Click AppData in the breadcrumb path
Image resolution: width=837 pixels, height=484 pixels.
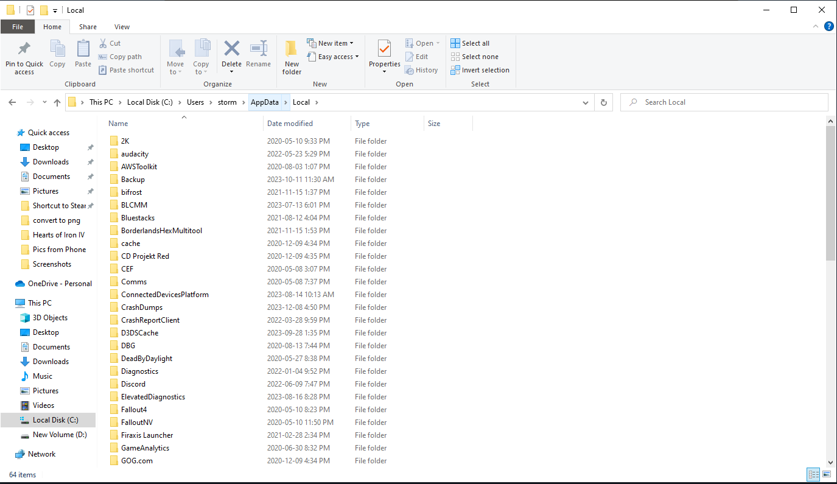tap(265, 102)
